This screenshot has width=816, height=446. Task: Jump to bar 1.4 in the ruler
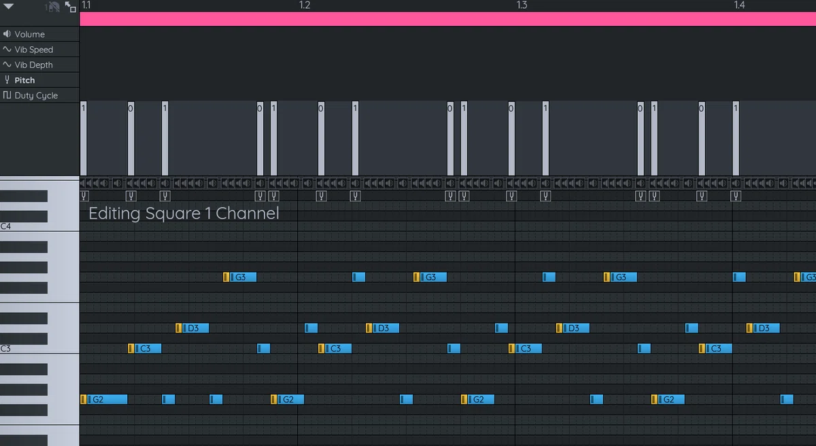[x=739, y=5]
